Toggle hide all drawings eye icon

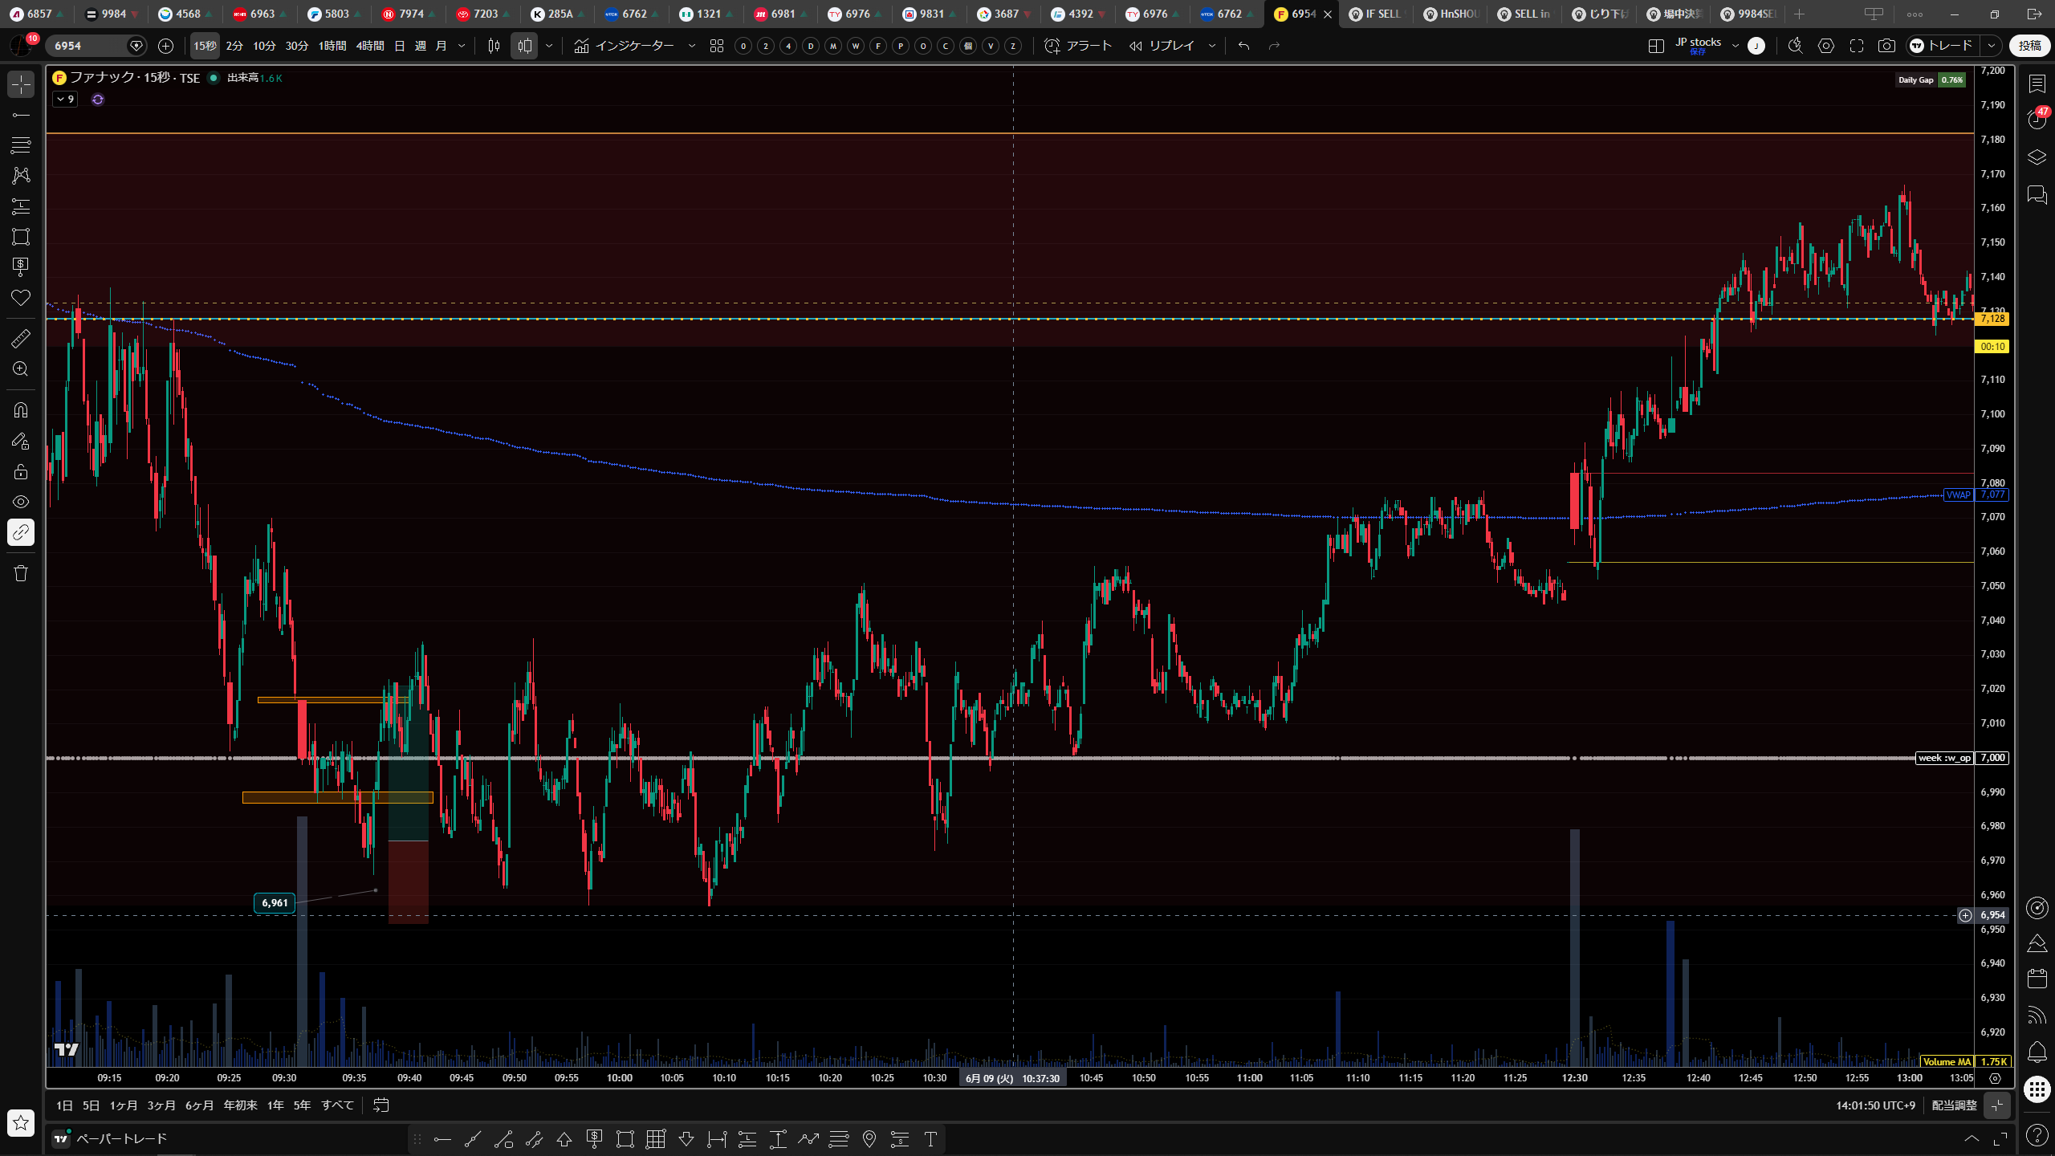coord(21,502)
